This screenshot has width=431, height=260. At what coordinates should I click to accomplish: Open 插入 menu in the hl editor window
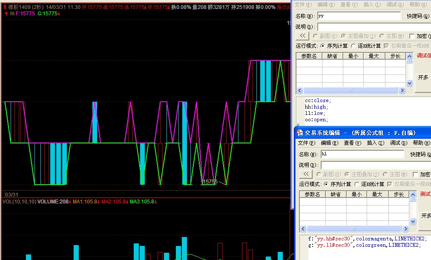pyautogui.click(x=376, y=143)
